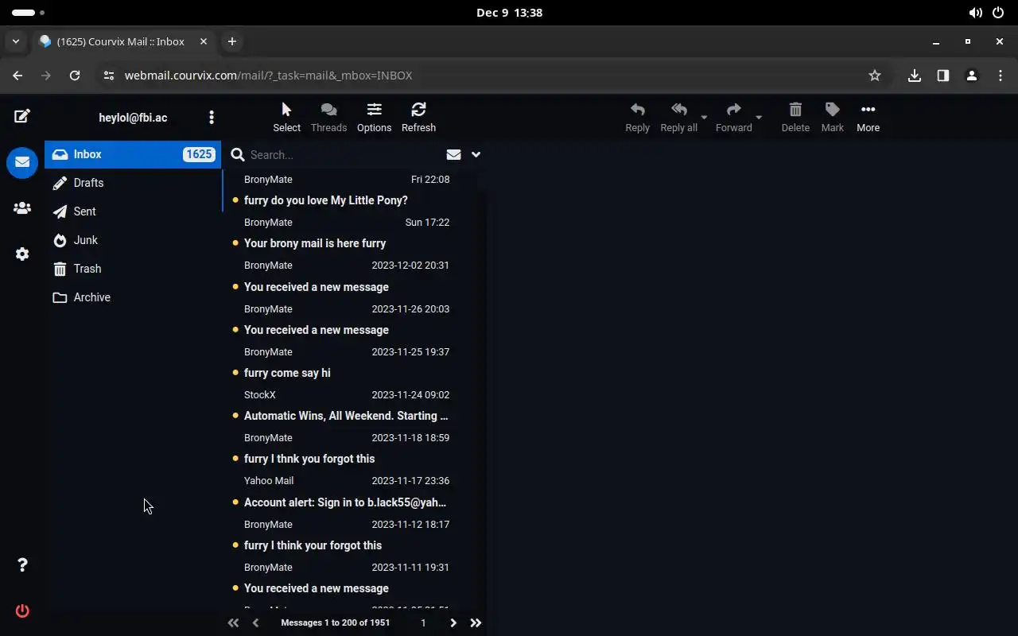1018x636 pixels.
Task: Open the Dec 9 13:38 clock menu
Action: click(509, 13)
